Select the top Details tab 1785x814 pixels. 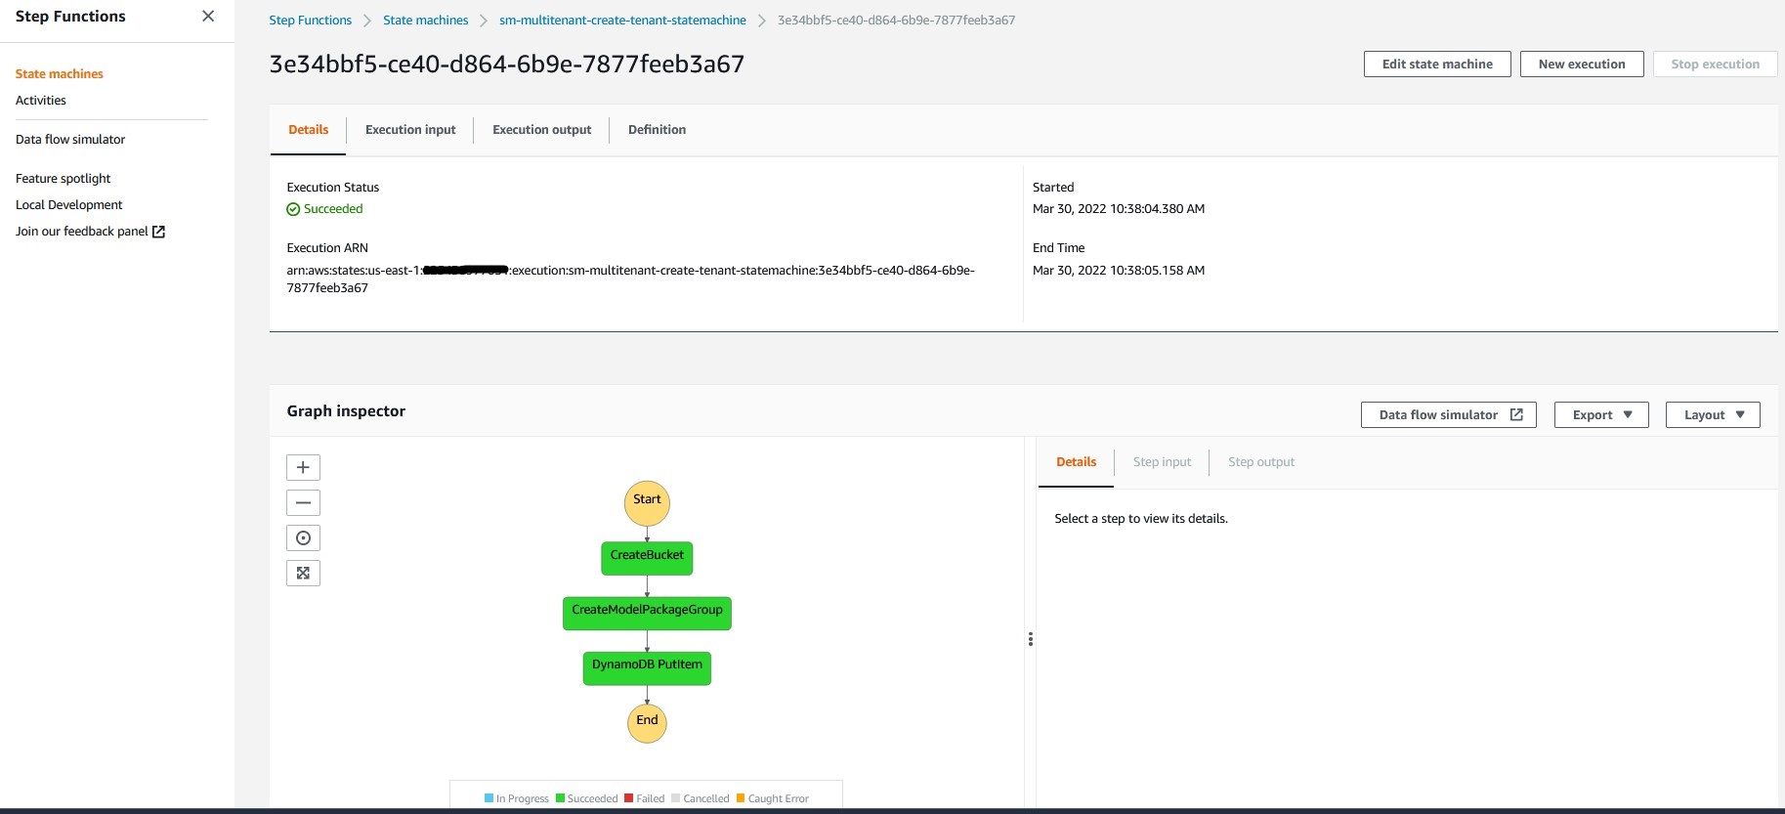coord(308,130)
